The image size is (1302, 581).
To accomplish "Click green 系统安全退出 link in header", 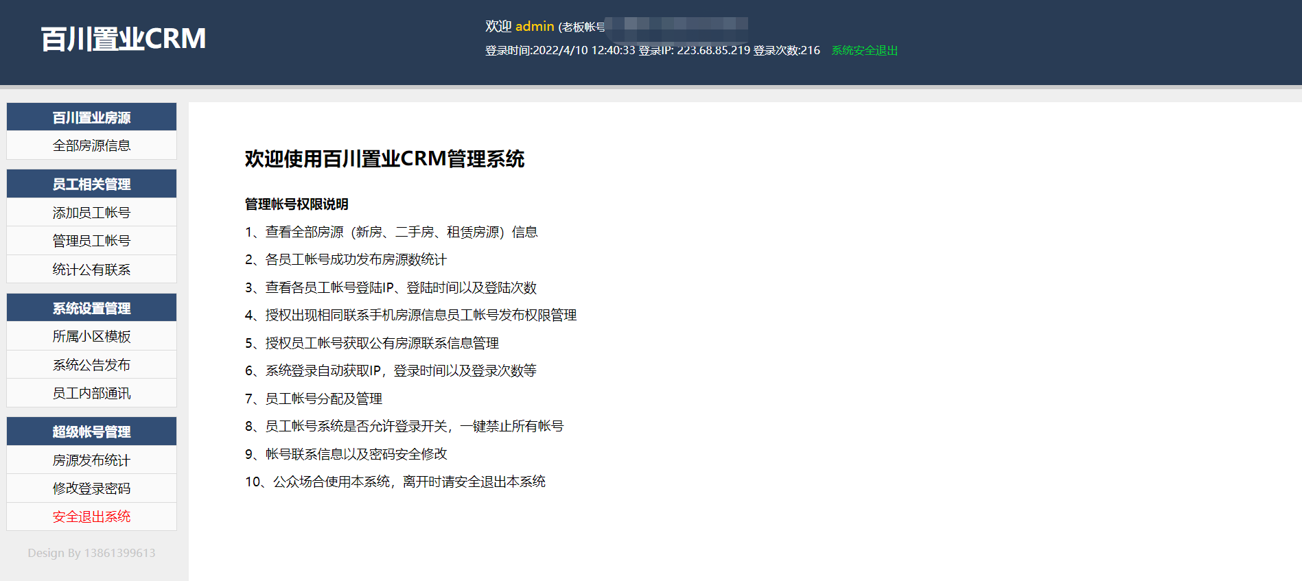I will (864, 50).
